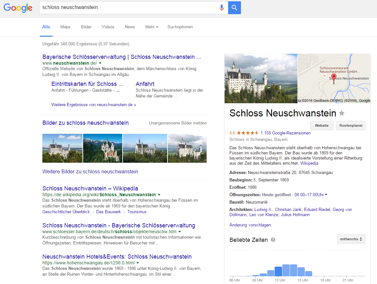Open Schloss Neuschwanstein – Wikipedia result
Image resolution: width=377 pixels, height=284 pixels.
(90, 188)
